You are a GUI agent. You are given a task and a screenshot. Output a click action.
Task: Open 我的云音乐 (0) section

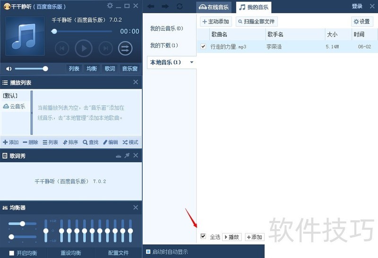coord(167,28)
